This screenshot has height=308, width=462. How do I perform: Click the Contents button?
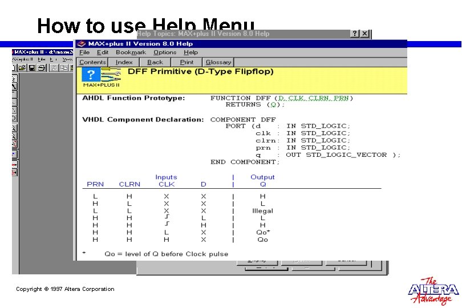click(92, 62)
